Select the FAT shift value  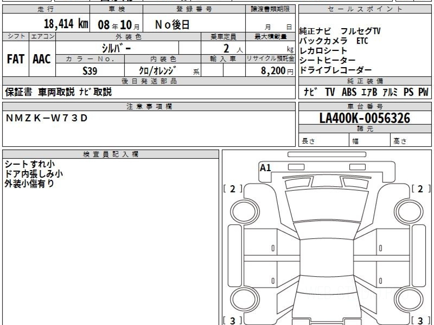[16, 59]
